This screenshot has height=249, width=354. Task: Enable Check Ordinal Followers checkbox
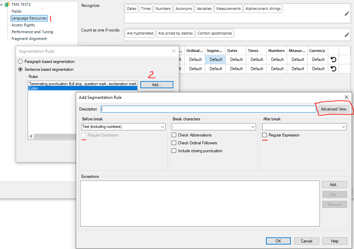coord(174,143)
